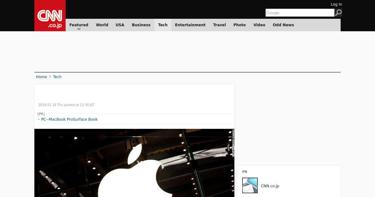Go to the World section
Image resolution: width=375 pixels, height=197 pixels.
pyautogui.click(x=102, y=25)
